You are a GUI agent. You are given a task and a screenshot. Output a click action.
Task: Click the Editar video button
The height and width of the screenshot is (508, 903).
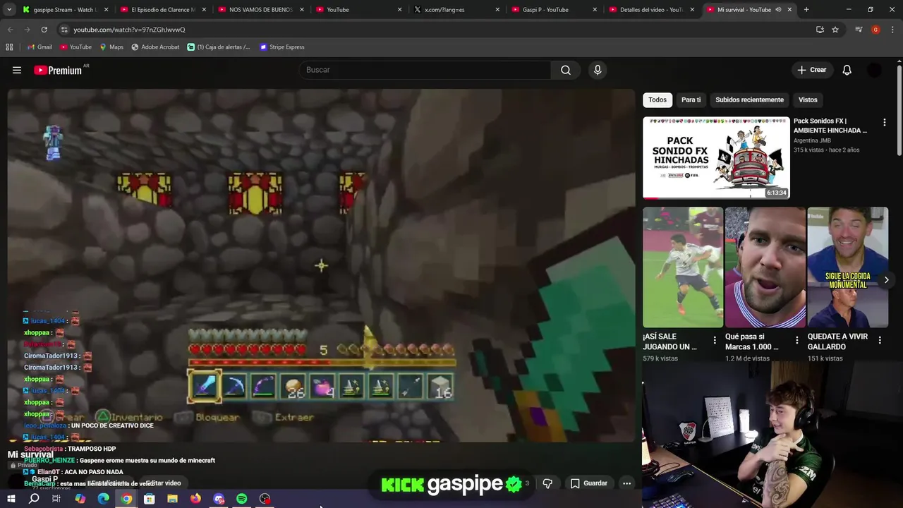[163, 483]
